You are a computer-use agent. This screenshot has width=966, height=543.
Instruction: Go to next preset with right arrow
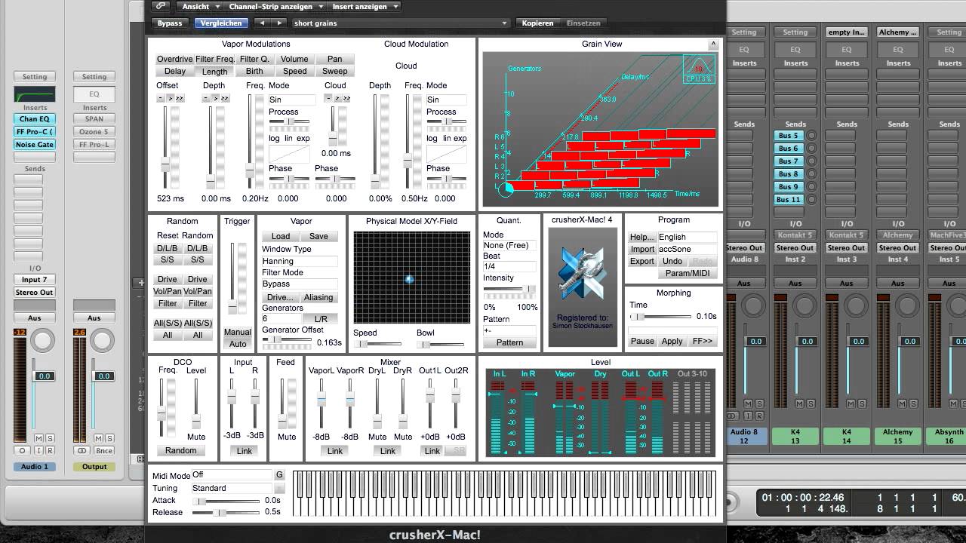[x=280, y=23]
